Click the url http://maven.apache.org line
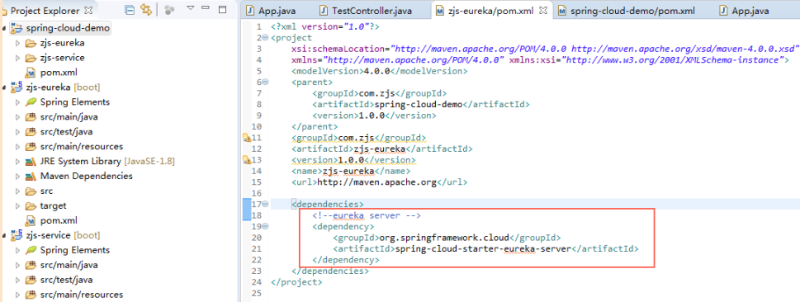Screen dimensions: 800x302 click(x=379, y=182)
